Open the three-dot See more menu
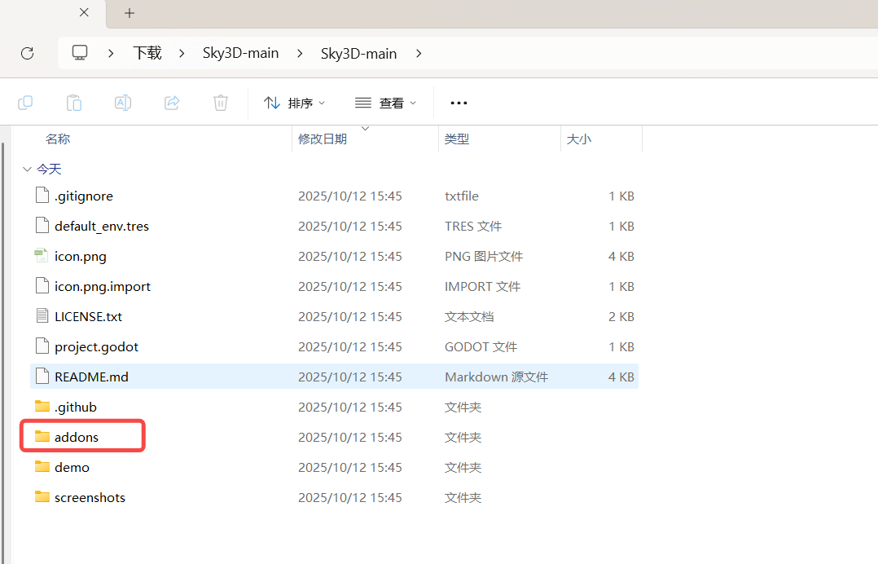Screen dimensions: 878x564 [x=459, y=103]
